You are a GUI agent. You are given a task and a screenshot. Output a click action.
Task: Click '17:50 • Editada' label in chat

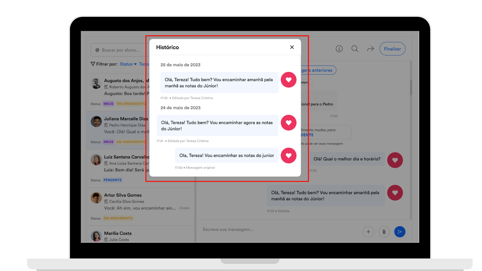pyautogui.click(x=278, y=211)
